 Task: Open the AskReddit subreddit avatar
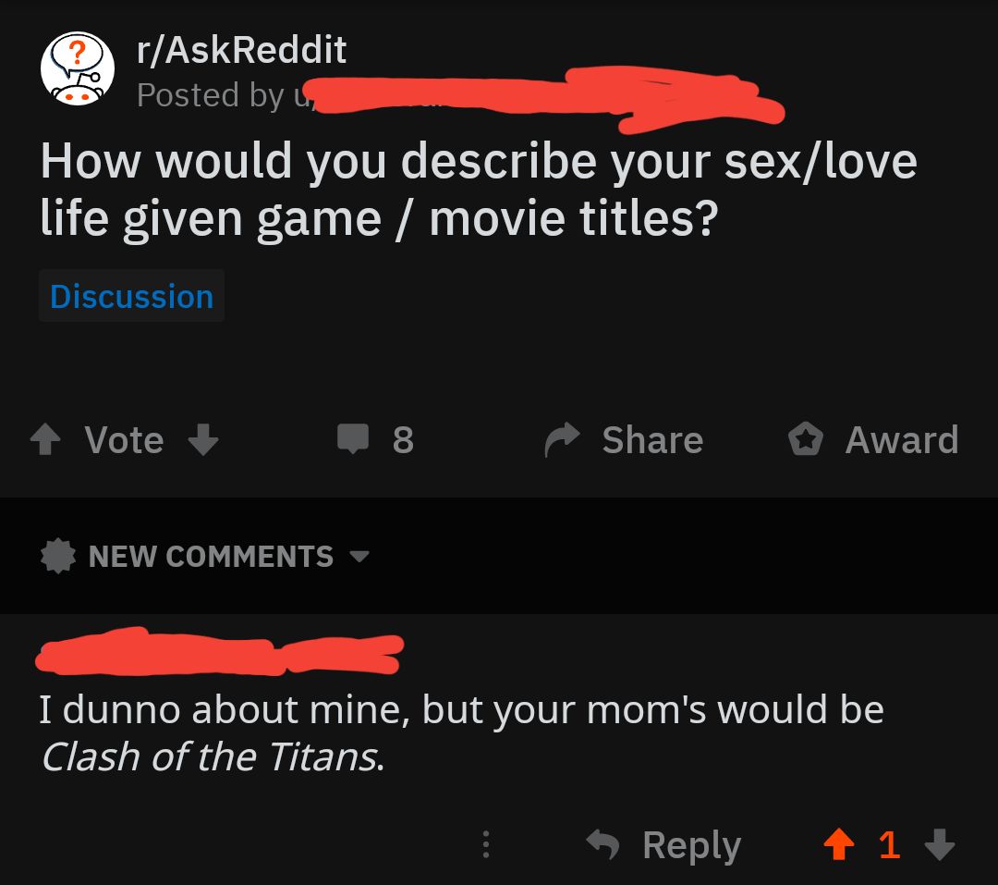[78, 68]
